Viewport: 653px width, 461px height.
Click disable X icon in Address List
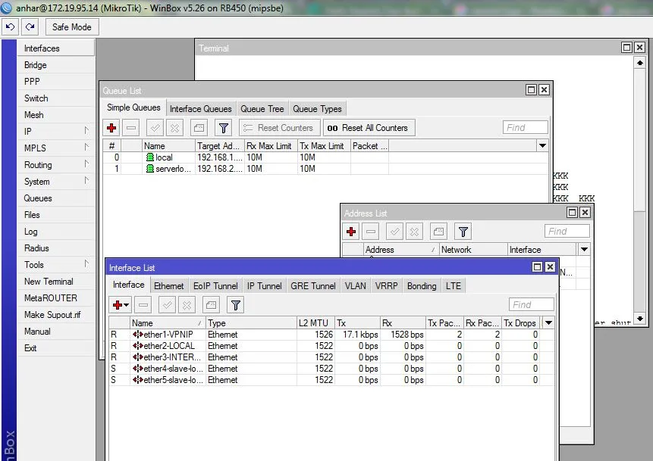click(414, 232)
